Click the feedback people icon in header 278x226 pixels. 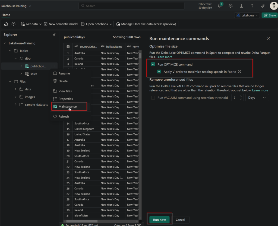[x=263, y=6]
